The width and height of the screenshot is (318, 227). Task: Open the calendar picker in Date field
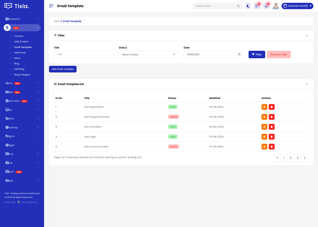tap(239, 55)
